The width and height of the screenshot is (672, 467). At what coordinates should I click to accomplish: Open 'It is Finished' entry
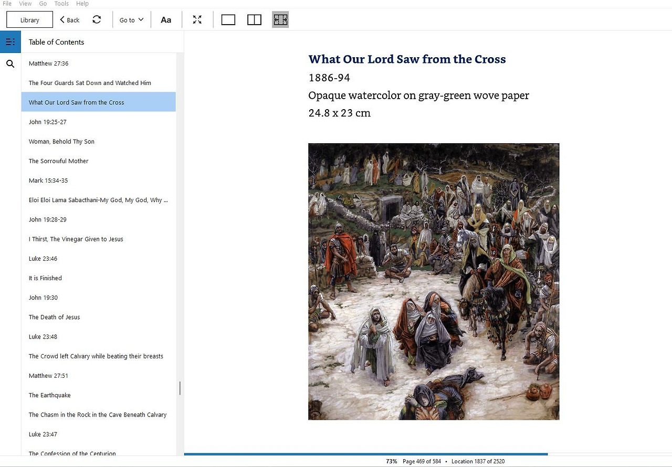99,278
